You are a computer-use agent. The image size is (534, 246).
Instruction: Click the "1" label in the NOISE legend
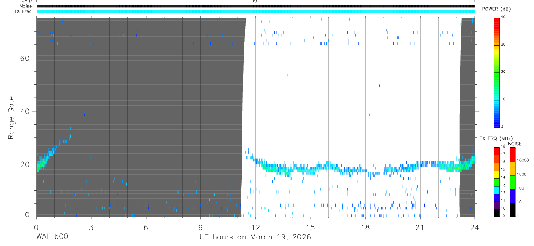click(x=518, y=216)
